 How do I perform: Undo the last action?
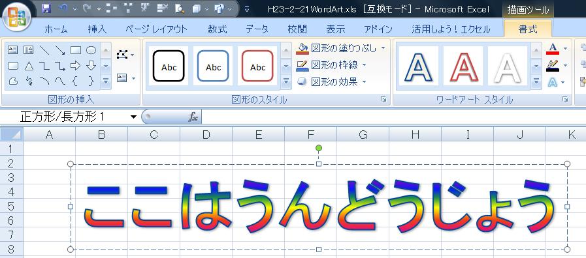pyautogui.click(x=63, y=9)
